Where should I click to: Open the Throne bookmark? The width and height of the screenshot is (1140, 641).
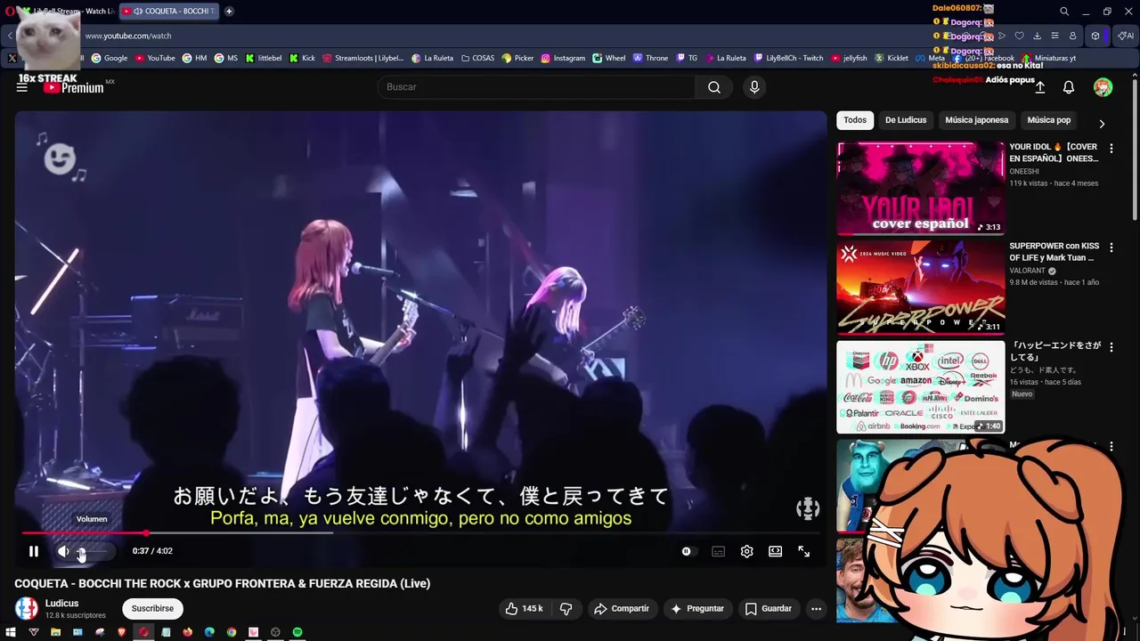(x=650, y=58)
